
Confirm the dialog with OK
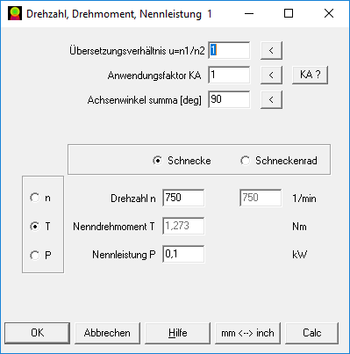point(37,333)
